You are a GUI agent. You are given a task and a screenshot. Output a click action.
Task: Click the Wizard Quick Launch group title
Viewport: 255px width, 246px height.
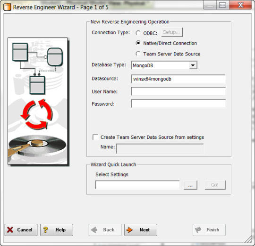tap(113, 164)
